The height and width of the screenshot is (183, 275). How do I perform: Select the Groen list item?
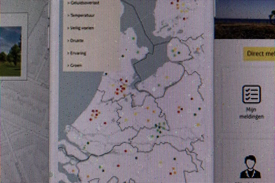(76, 65)
